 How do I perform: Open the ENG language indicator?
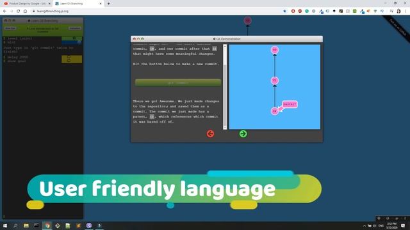(x=381, y=226)
